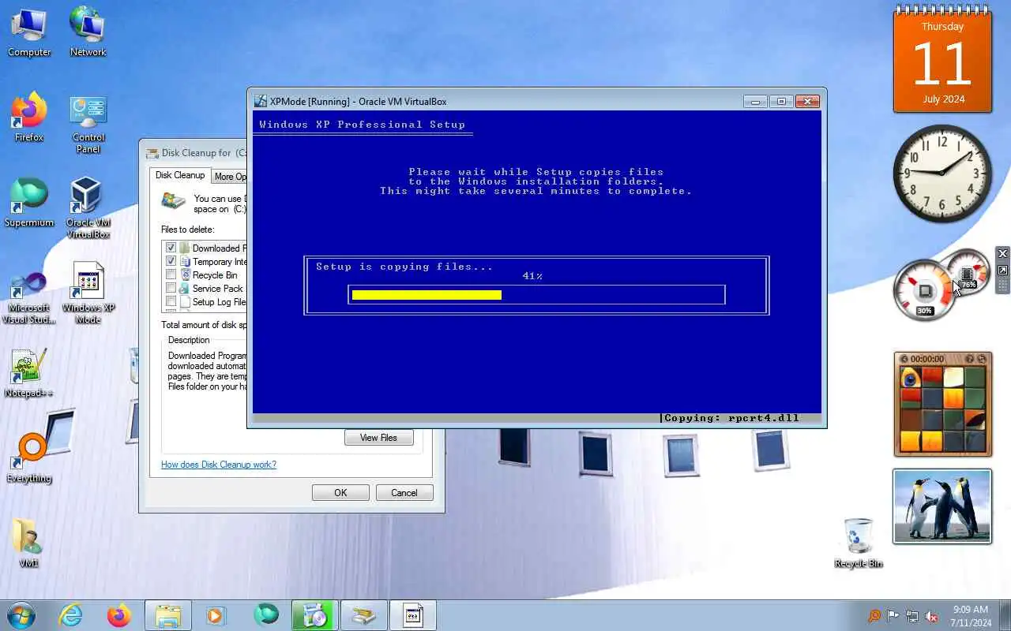
Task: Click the Disk Cleanup window title bar
Action: [x=195, y=153]
